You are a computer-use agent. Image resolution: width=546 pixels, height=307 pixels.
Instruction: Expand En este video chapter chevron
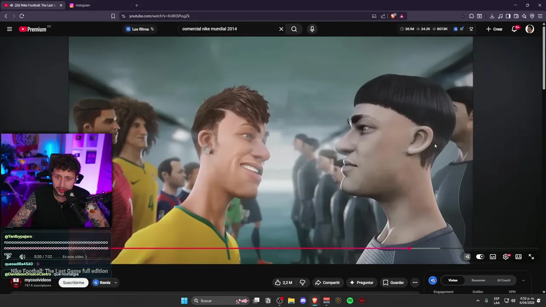tap(86, 257)
